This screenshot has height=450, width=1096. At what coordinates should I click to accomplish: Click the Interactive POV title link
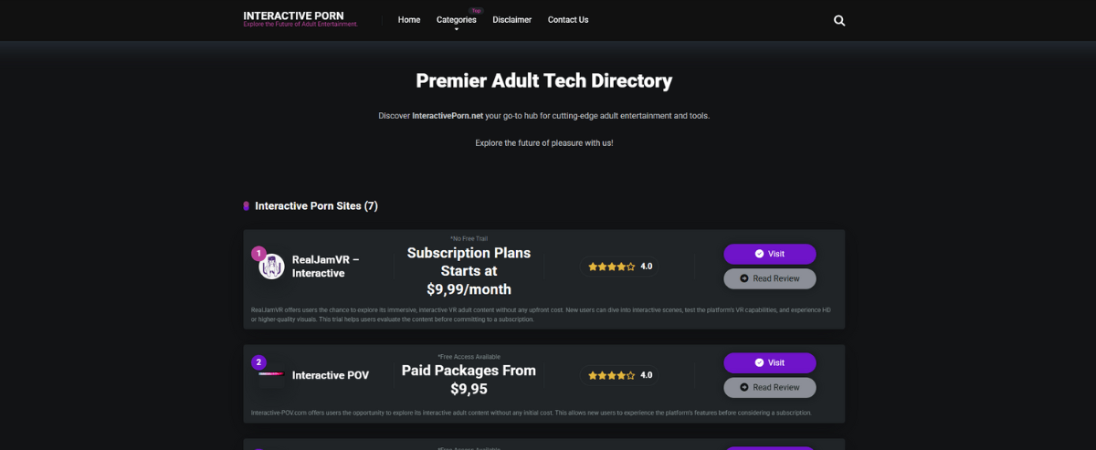(x=330, y=375)
